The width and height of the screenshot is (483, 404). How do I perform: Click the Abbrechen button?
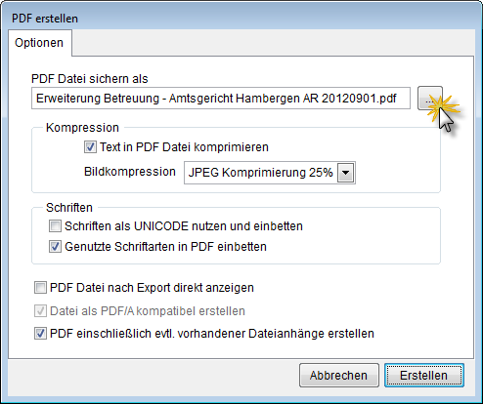coord(339,376)
